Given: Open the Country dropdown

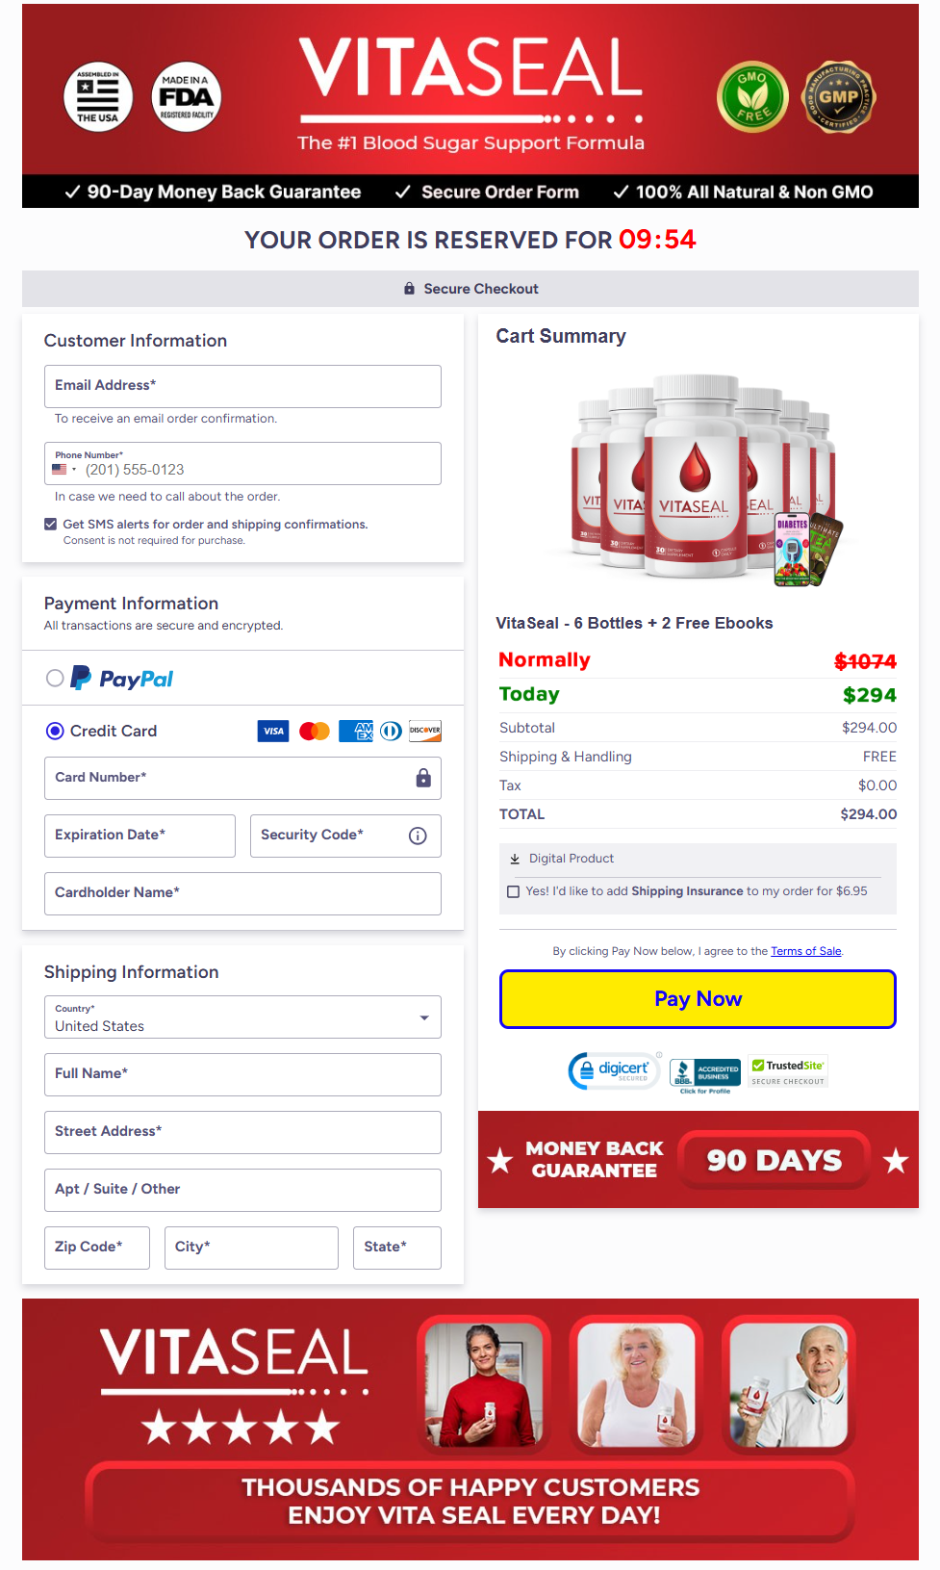Looking at the screenshot, I should (x=423, y=1017).
